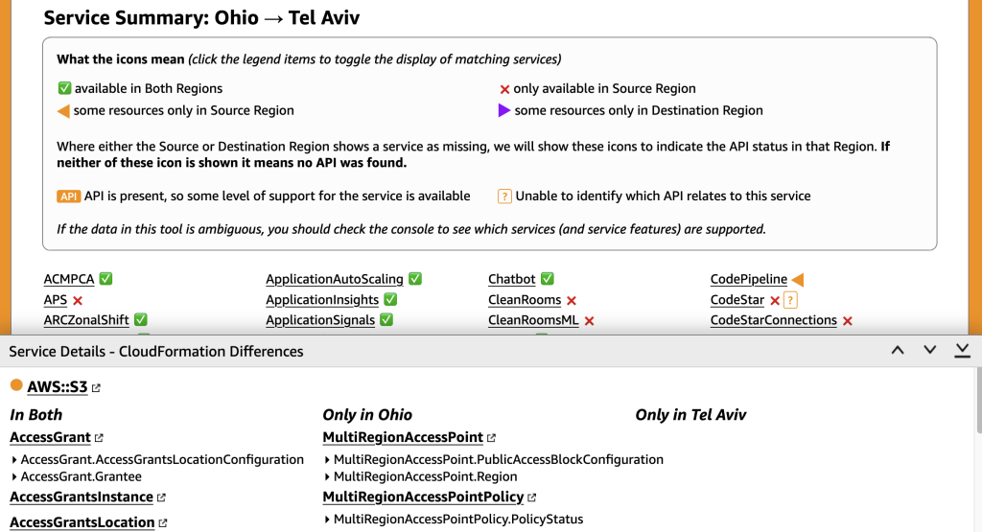
Task: Click red X beside CodeStar
Action: [775, 300]
